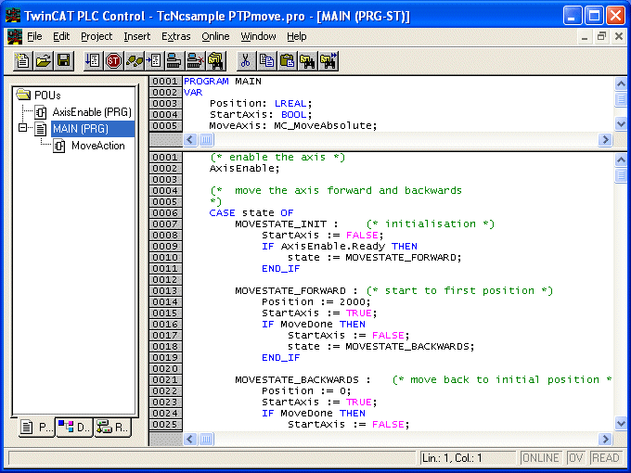
Task: Click the Find next binoculars icon
Action: (328, 61)
